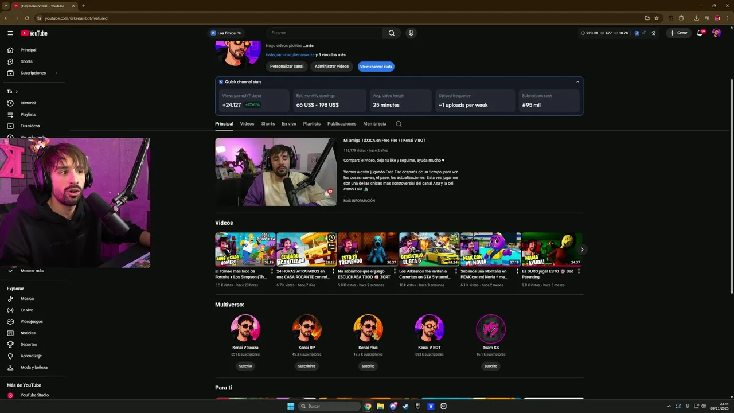734x413 pixels.
Task: Click the Crear button
Action: pyautogui.click(x=678, y=33)
